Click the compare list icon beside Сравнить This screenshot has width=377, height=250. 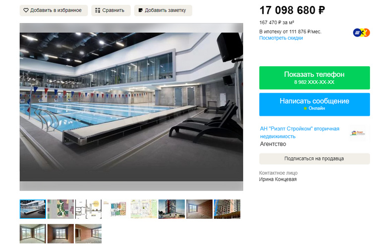click(98, 10)
